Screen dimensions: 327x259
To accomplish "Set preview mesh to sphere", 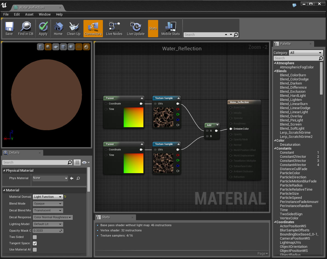I will pyautogui.click(x=48, y=47).
